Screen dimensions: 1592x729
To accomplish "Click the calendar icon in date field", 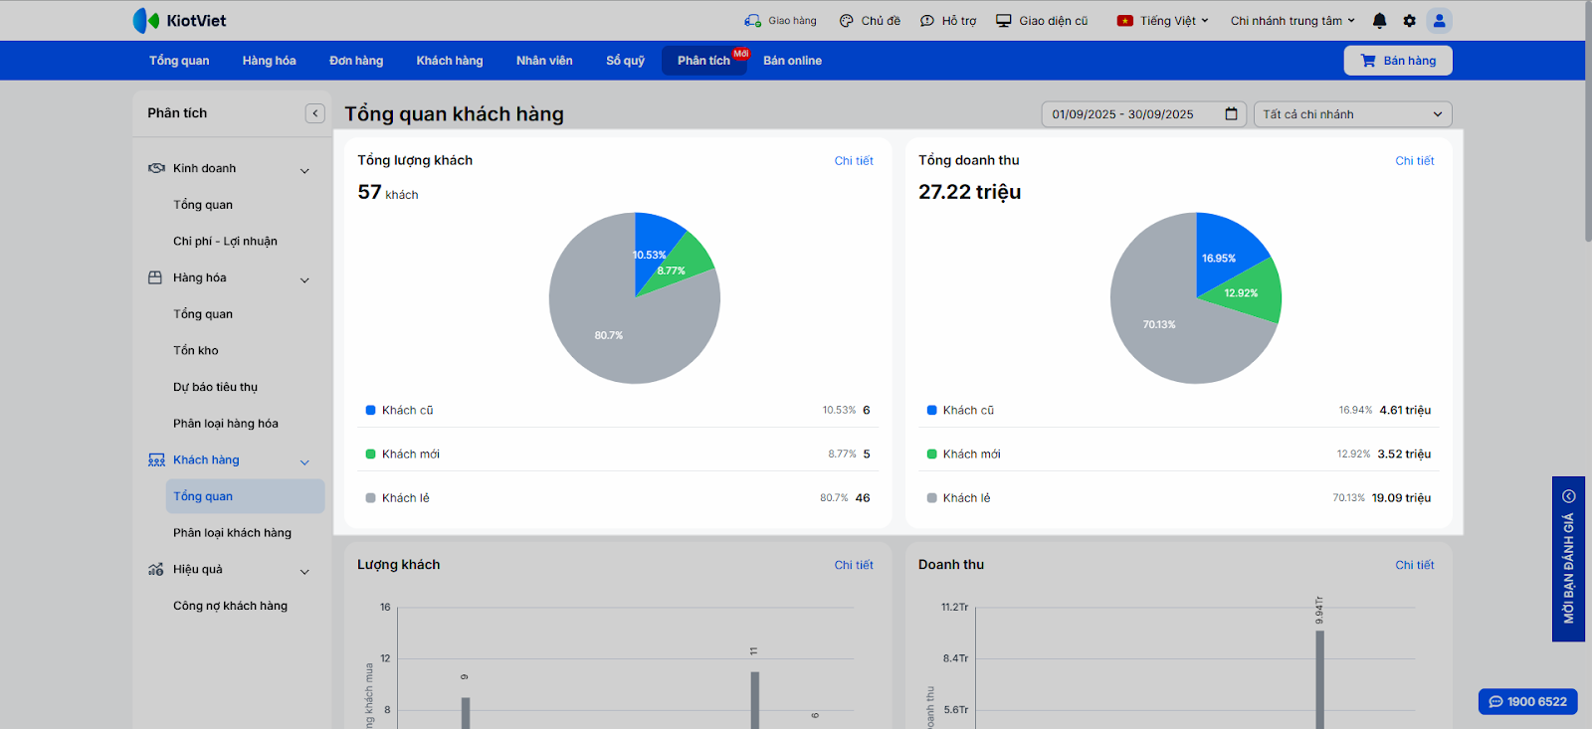I will tap(1231, 114).
